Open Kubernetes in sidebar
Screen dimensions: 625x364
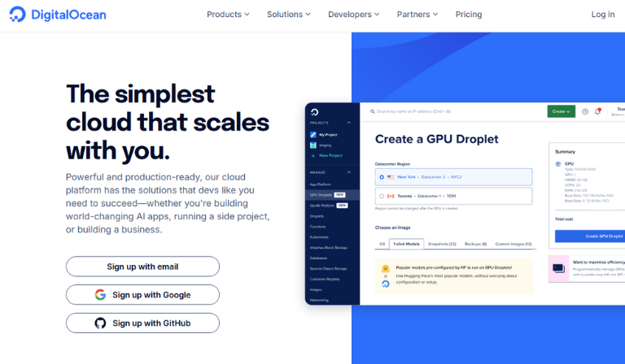tap(319, 237)
